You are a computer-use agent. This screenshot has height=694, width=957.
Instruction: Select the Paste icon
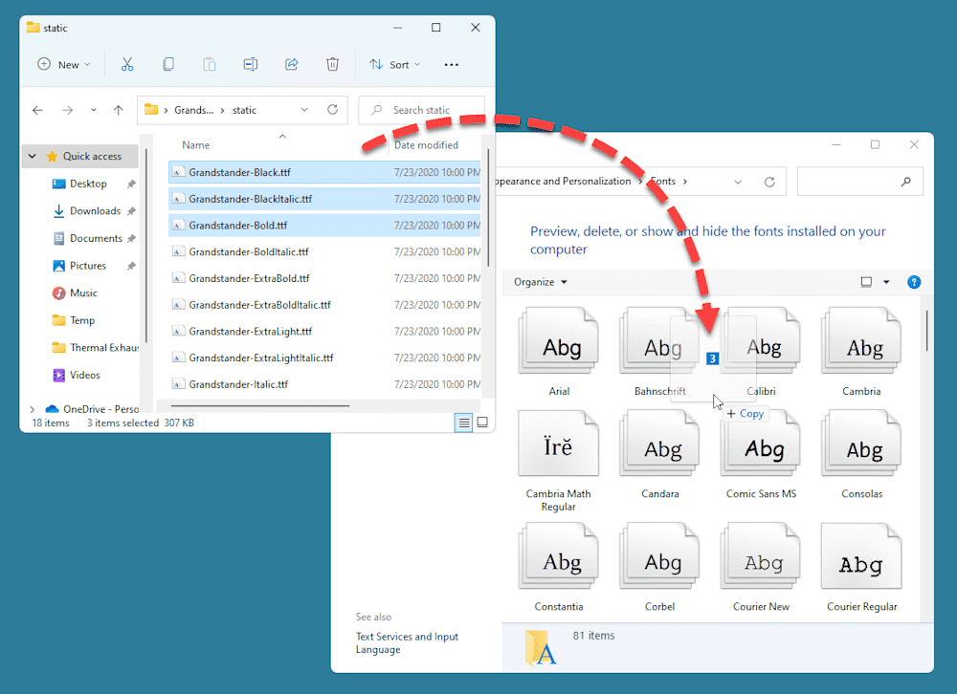tap(210, 64)
